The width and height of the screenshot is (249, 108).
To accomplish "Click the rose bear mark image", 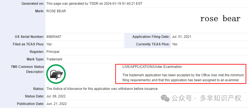I will click(x=220, y=19).
